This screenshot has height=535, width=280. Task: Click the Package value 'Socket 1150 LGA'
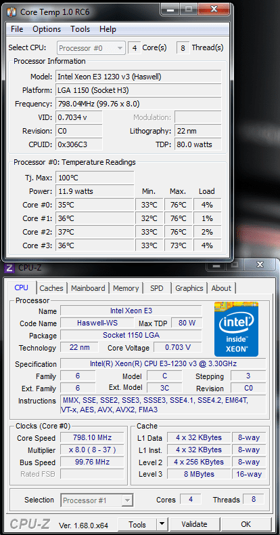coord(131,335)
